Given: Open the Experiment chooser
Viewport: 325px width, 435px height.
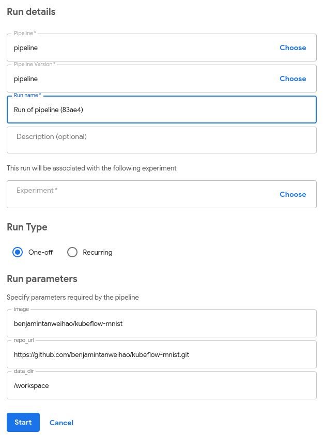Looking at the screenshot, I should 292,194.
